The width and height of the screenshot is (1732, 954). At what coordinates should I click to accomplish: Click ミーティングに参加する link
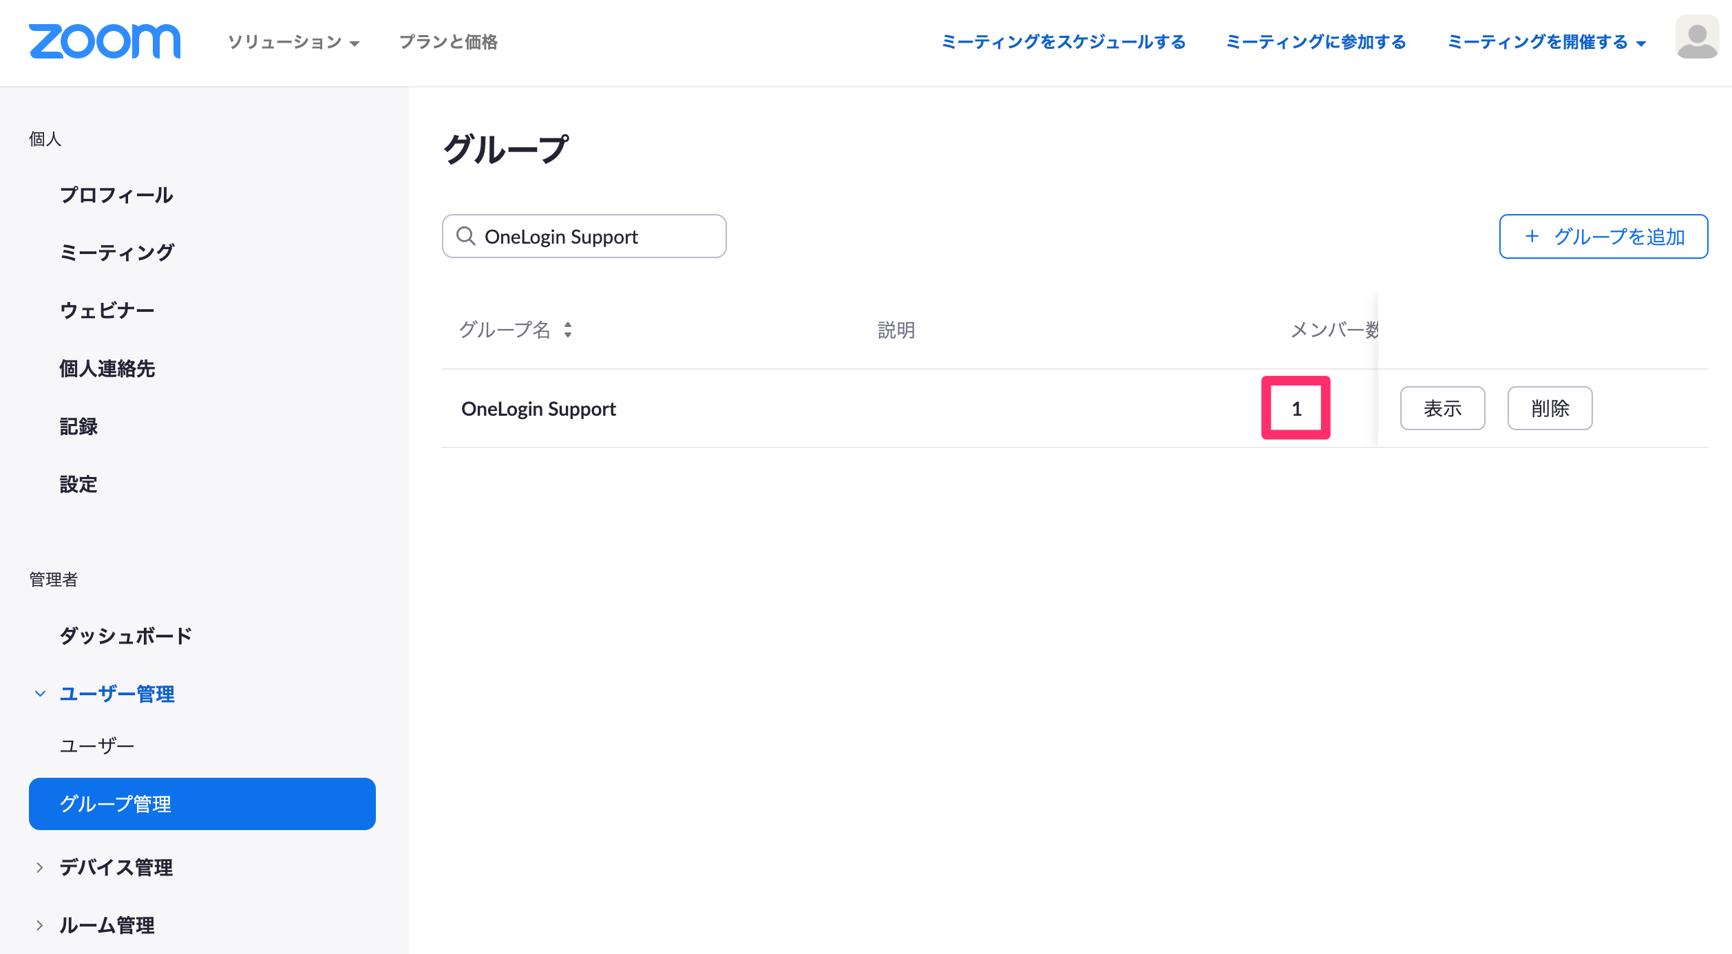[x=1316, y=42]
